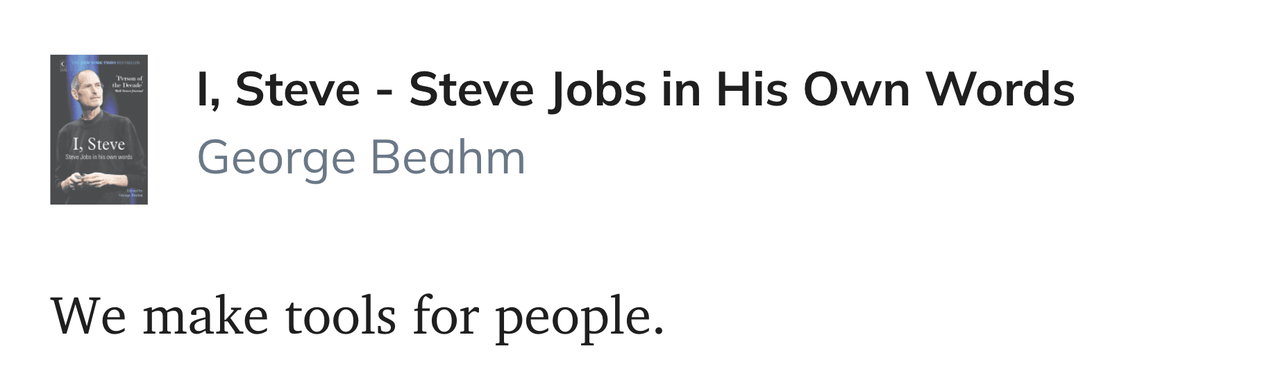Click the first name George in author line

pyautogui.click(x=276, y=159)
